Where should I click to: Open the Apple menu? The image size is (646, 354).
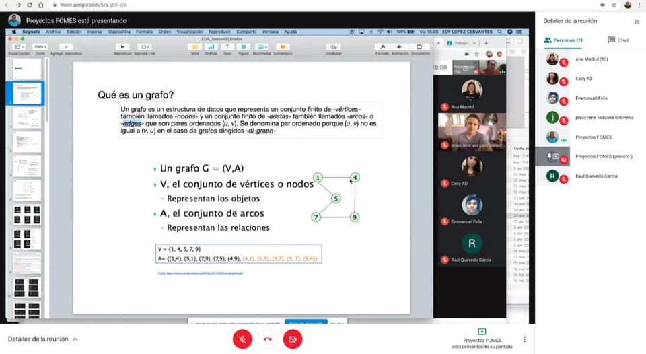click(x=14, y=32)
